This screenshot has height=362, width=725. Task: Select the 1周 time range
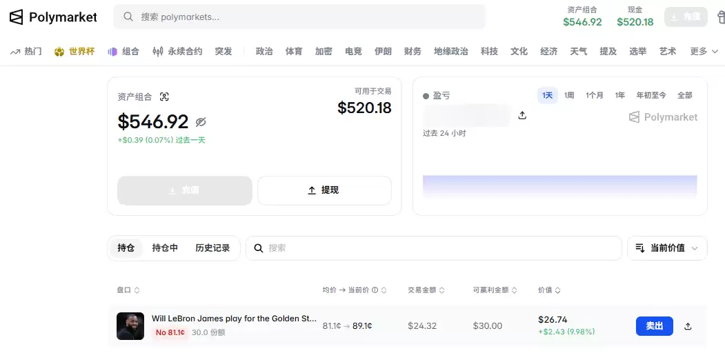[x=568, y=95]
